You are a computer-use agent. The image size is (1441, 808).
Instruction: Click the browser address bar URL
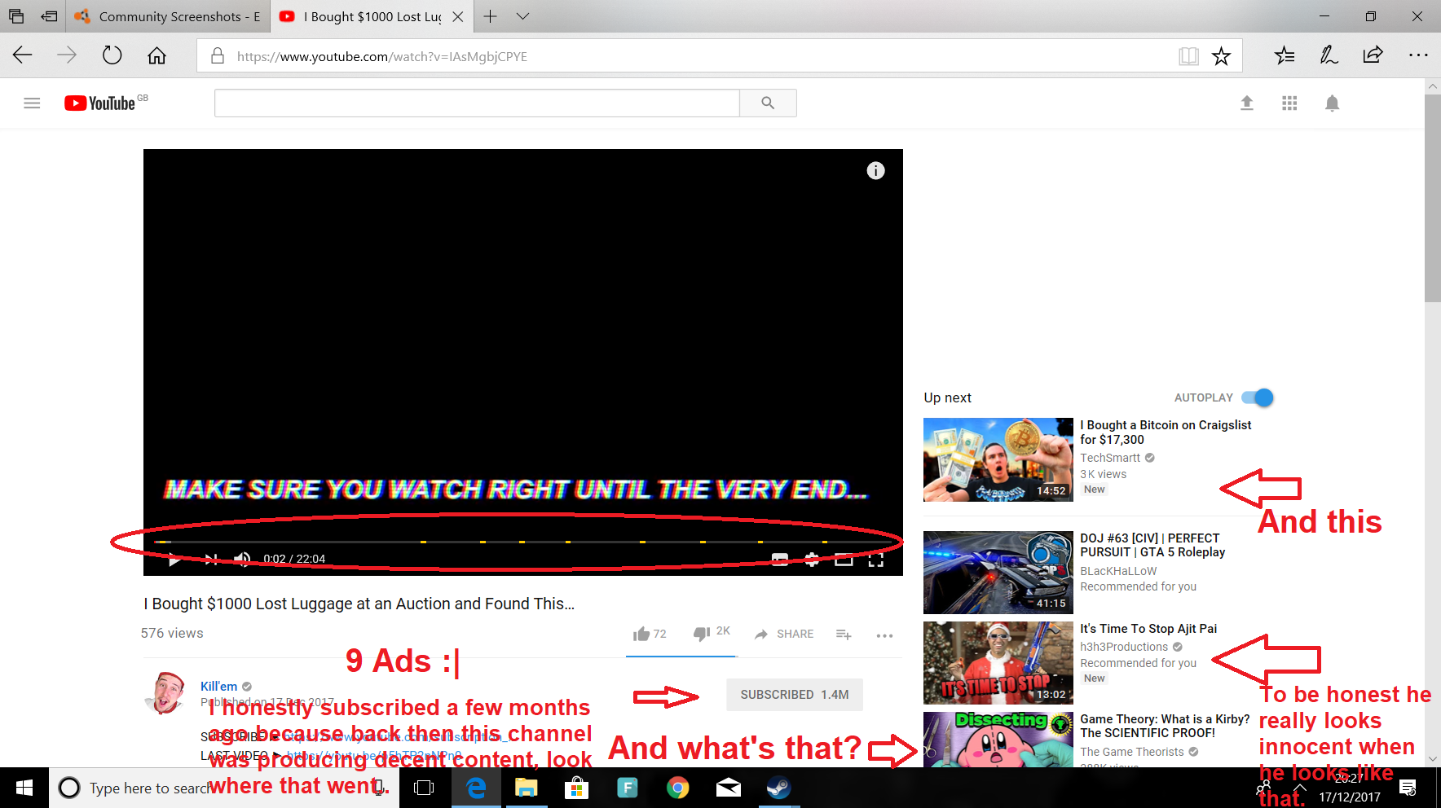[382, 56]
